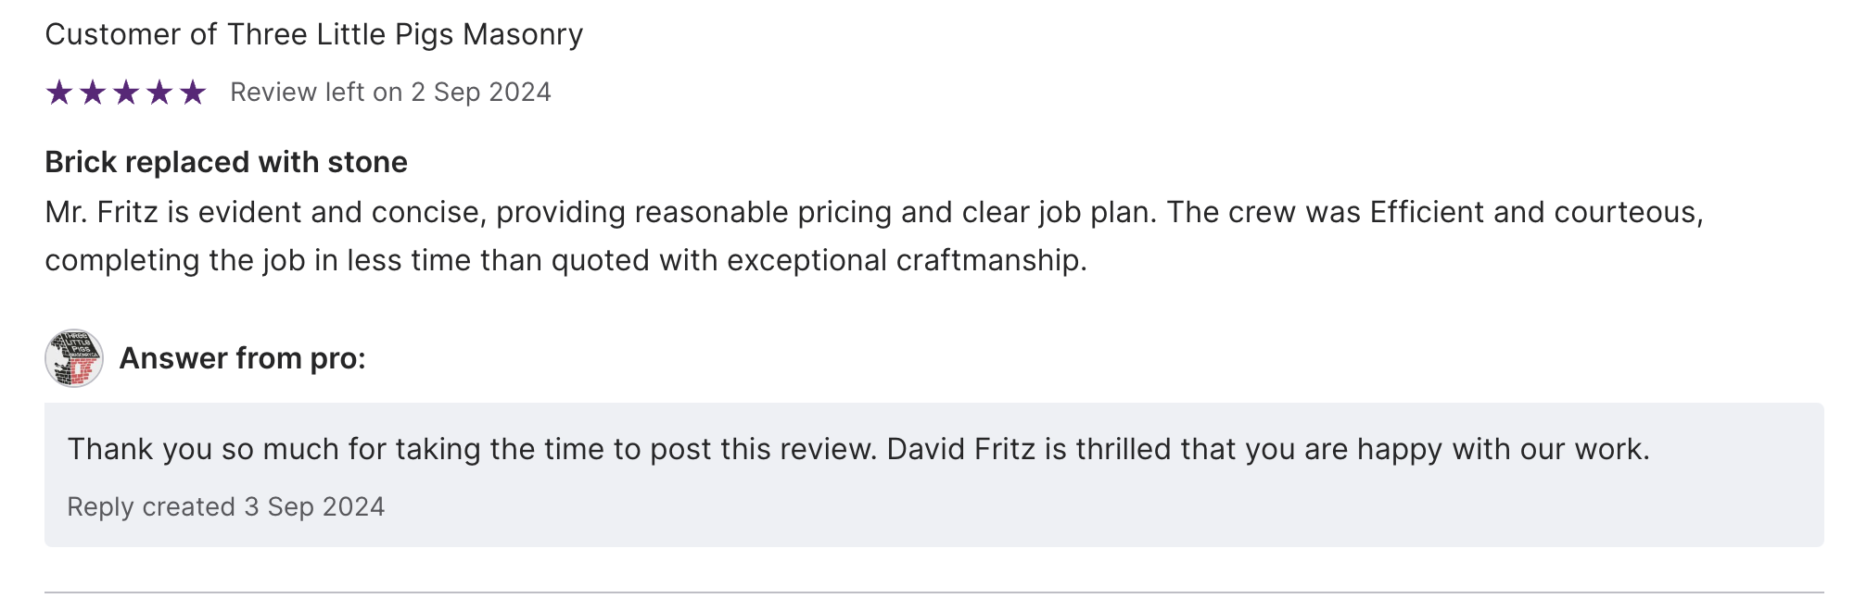This screenshot has width=1854, height=611.
Task: Click the first purple rating star
Action: coord(59,93)
